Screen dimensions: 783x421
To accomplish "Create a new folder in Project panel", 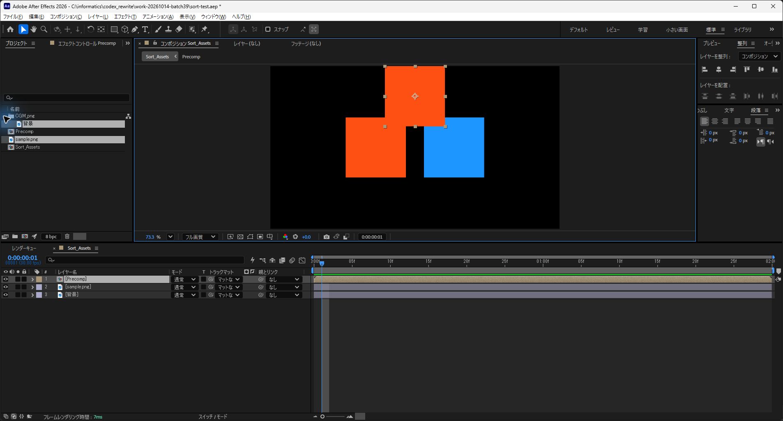I will (x=15, y=236).
